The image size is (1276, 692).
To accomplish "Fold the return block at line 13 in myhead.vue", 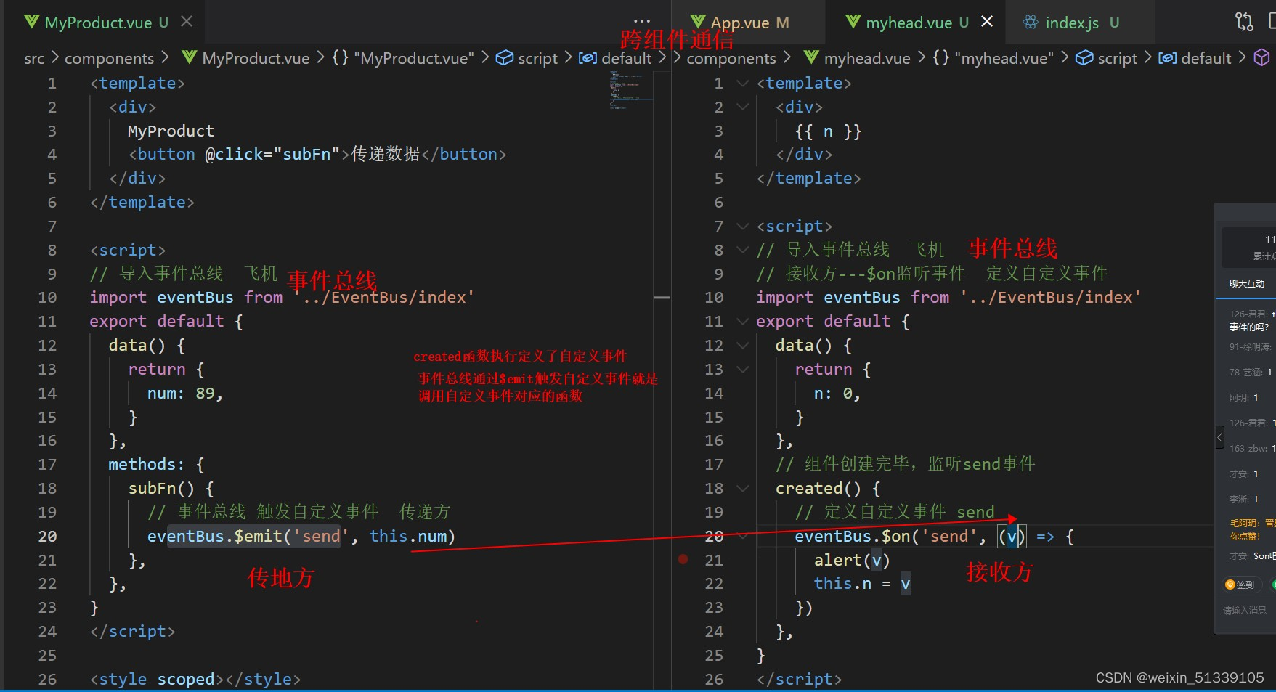I will [x=742, y=370].
